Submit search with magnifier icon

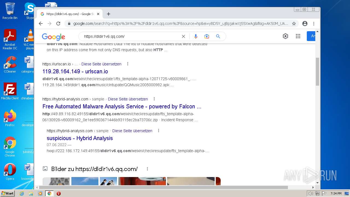tap(218, 36)
